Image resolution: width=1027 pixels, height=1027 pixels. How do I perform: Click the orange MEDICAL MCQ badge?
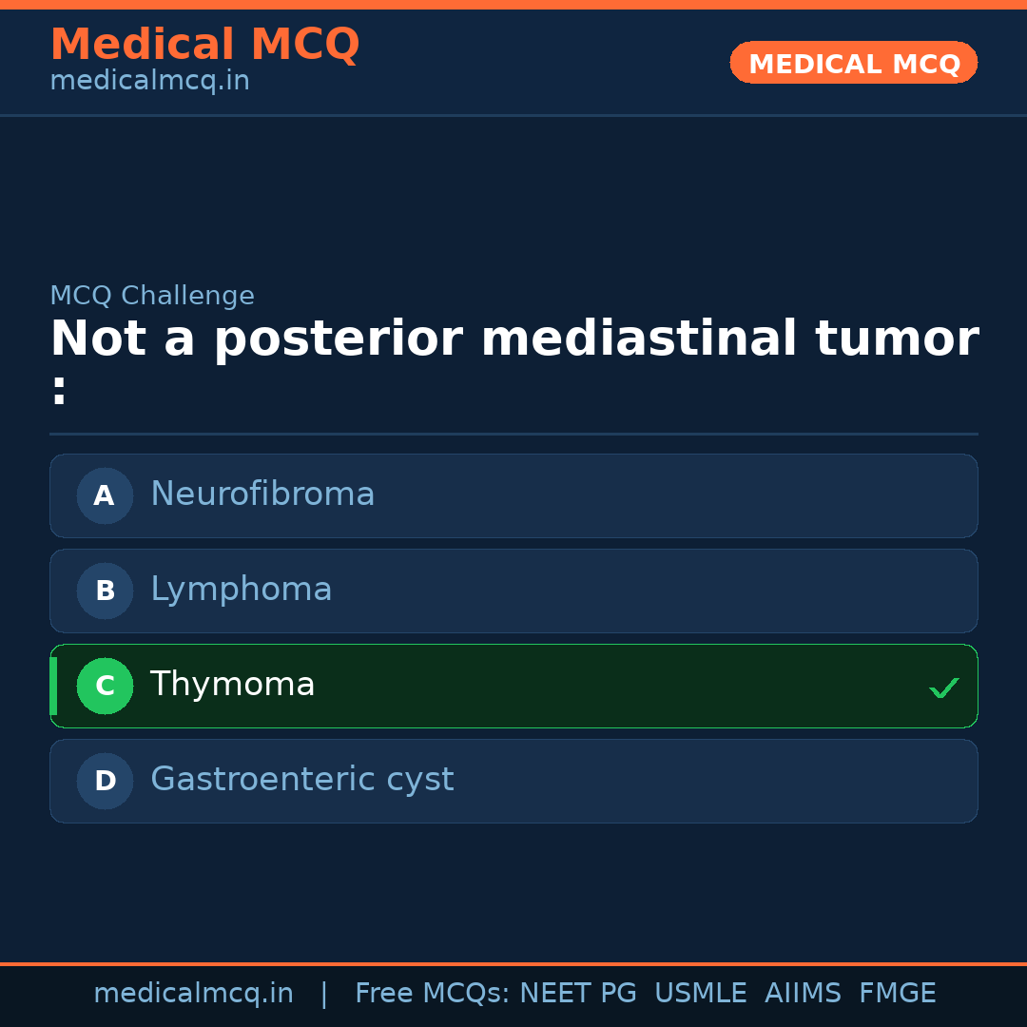click(854, 63)
